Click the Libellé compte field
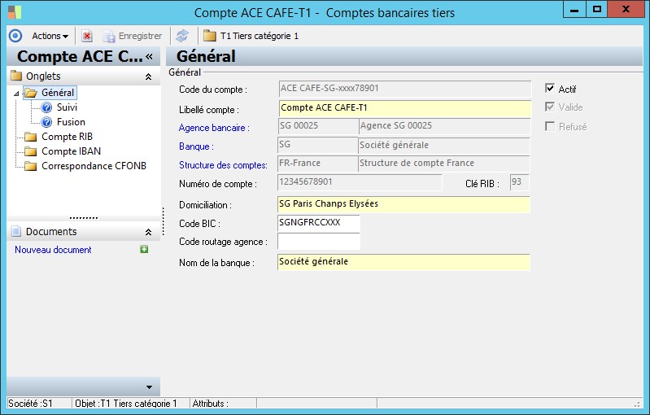Image resolution: width=650 pixels, height=415 pixels. [404, 108]
